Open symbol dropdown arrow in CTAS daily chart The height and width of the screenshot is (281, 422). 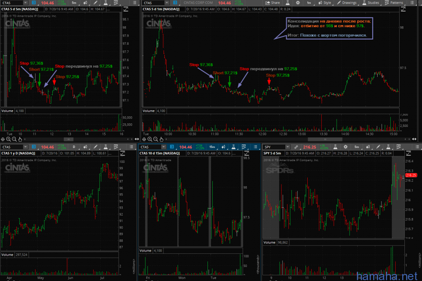(x=25, y=147)
